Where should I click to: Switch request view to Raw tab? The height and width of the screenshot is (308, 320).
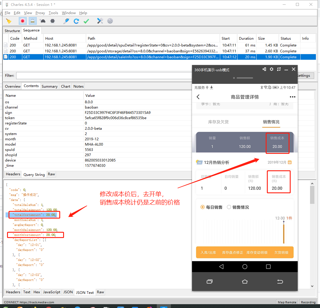click(51, 174)
